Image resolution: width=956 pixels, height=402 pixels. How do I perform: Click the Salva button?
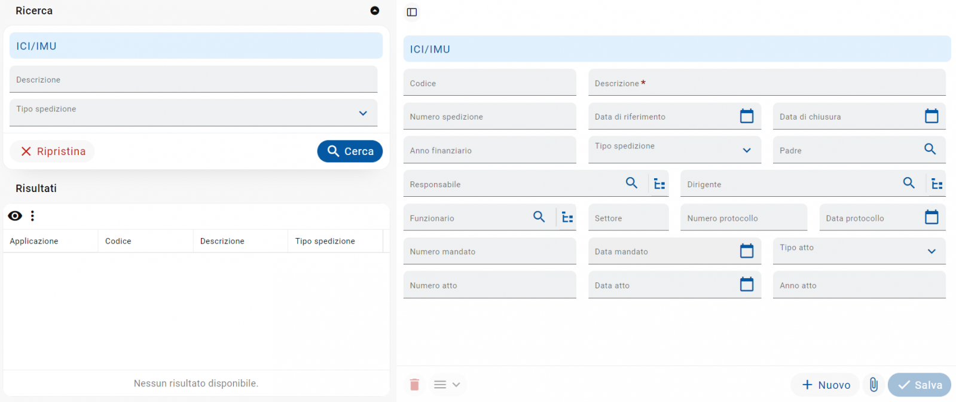tap(920, 385)
